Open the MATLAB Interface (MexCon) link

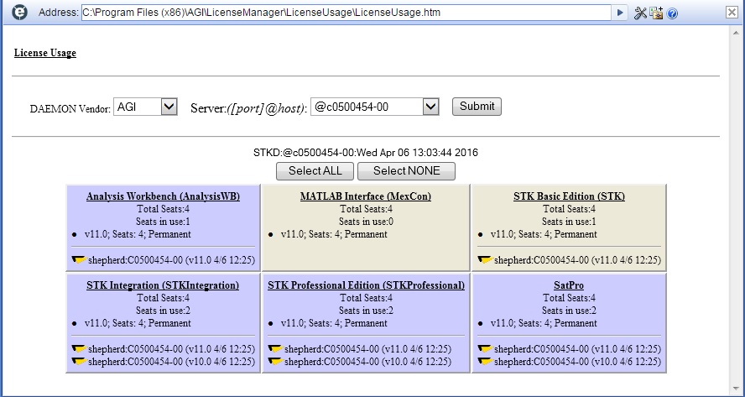coord(366,196)
